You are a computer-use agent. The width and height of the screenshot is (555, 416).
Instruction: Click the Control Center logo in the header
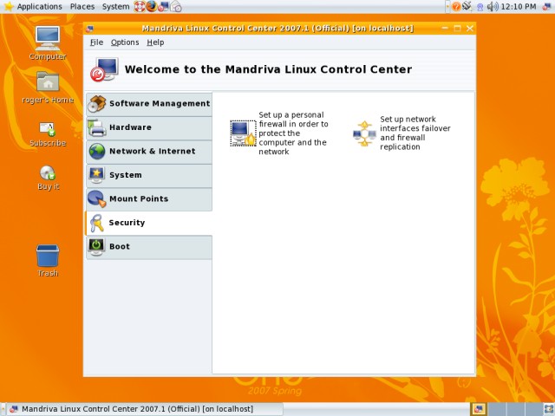pyautogui.click(x=104, y=69)
